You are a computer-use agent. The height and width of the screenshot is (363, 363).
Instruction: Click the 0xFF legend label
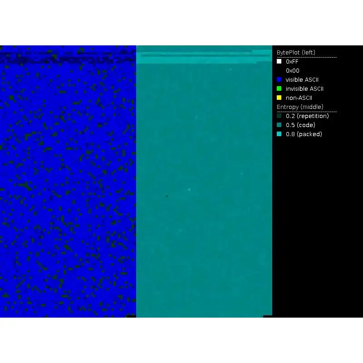click(x=292, y=62)
